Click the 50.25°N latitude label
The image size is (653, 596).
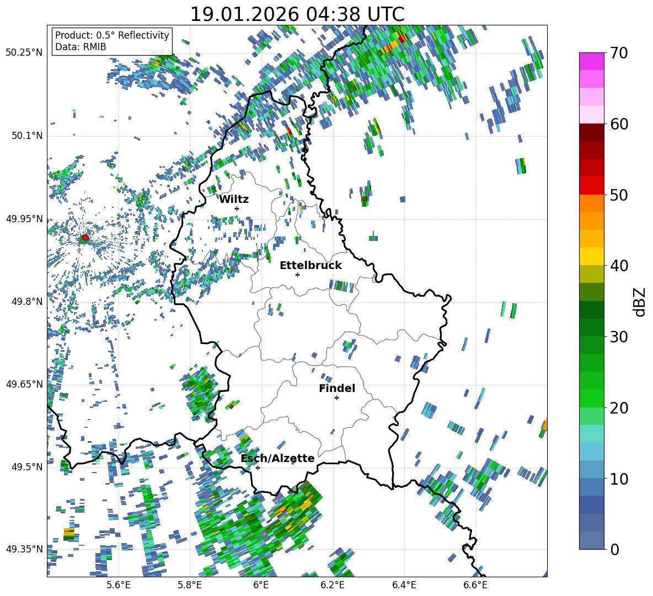[x=24, y=53]
